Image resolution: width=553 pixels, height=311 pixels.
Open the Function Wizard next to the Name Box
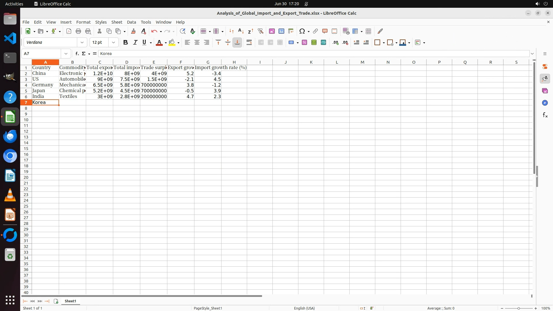77,54
